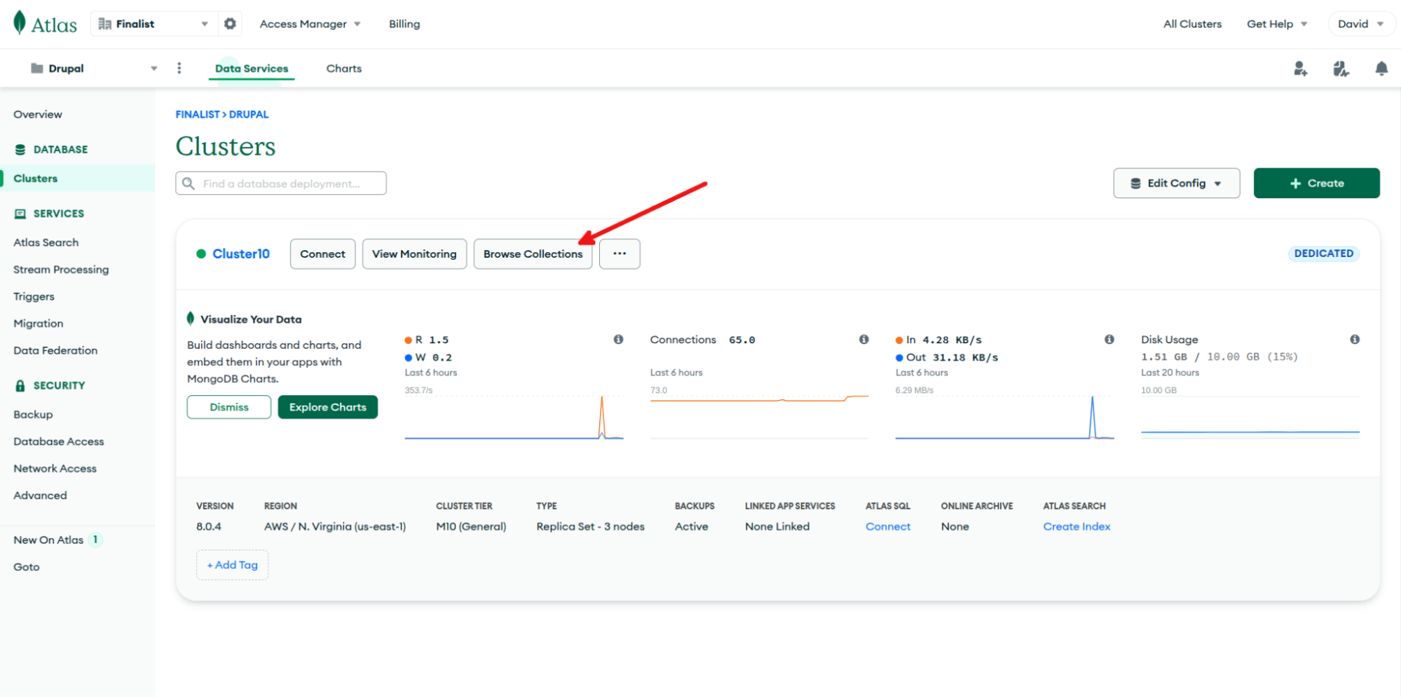This screenshot has height=697, width=1401.
Task: Click info icon for Connections chart
Action: click(x=864, y=340)
